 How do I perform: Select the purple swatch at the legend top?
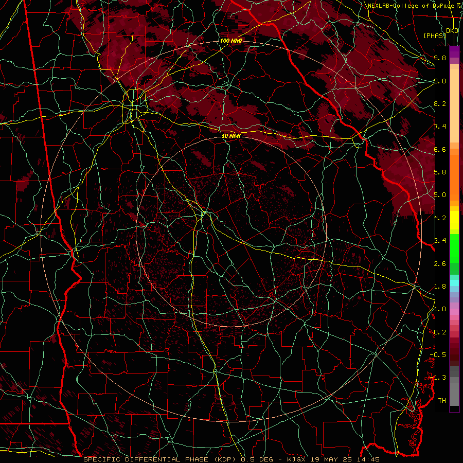(454, 51)
